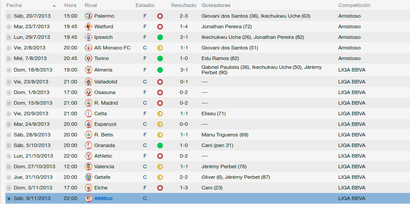Toggle sort arrow on Fecha column
Image resolution: width=410 pixels, height=204 pixels.
point(54,5)
